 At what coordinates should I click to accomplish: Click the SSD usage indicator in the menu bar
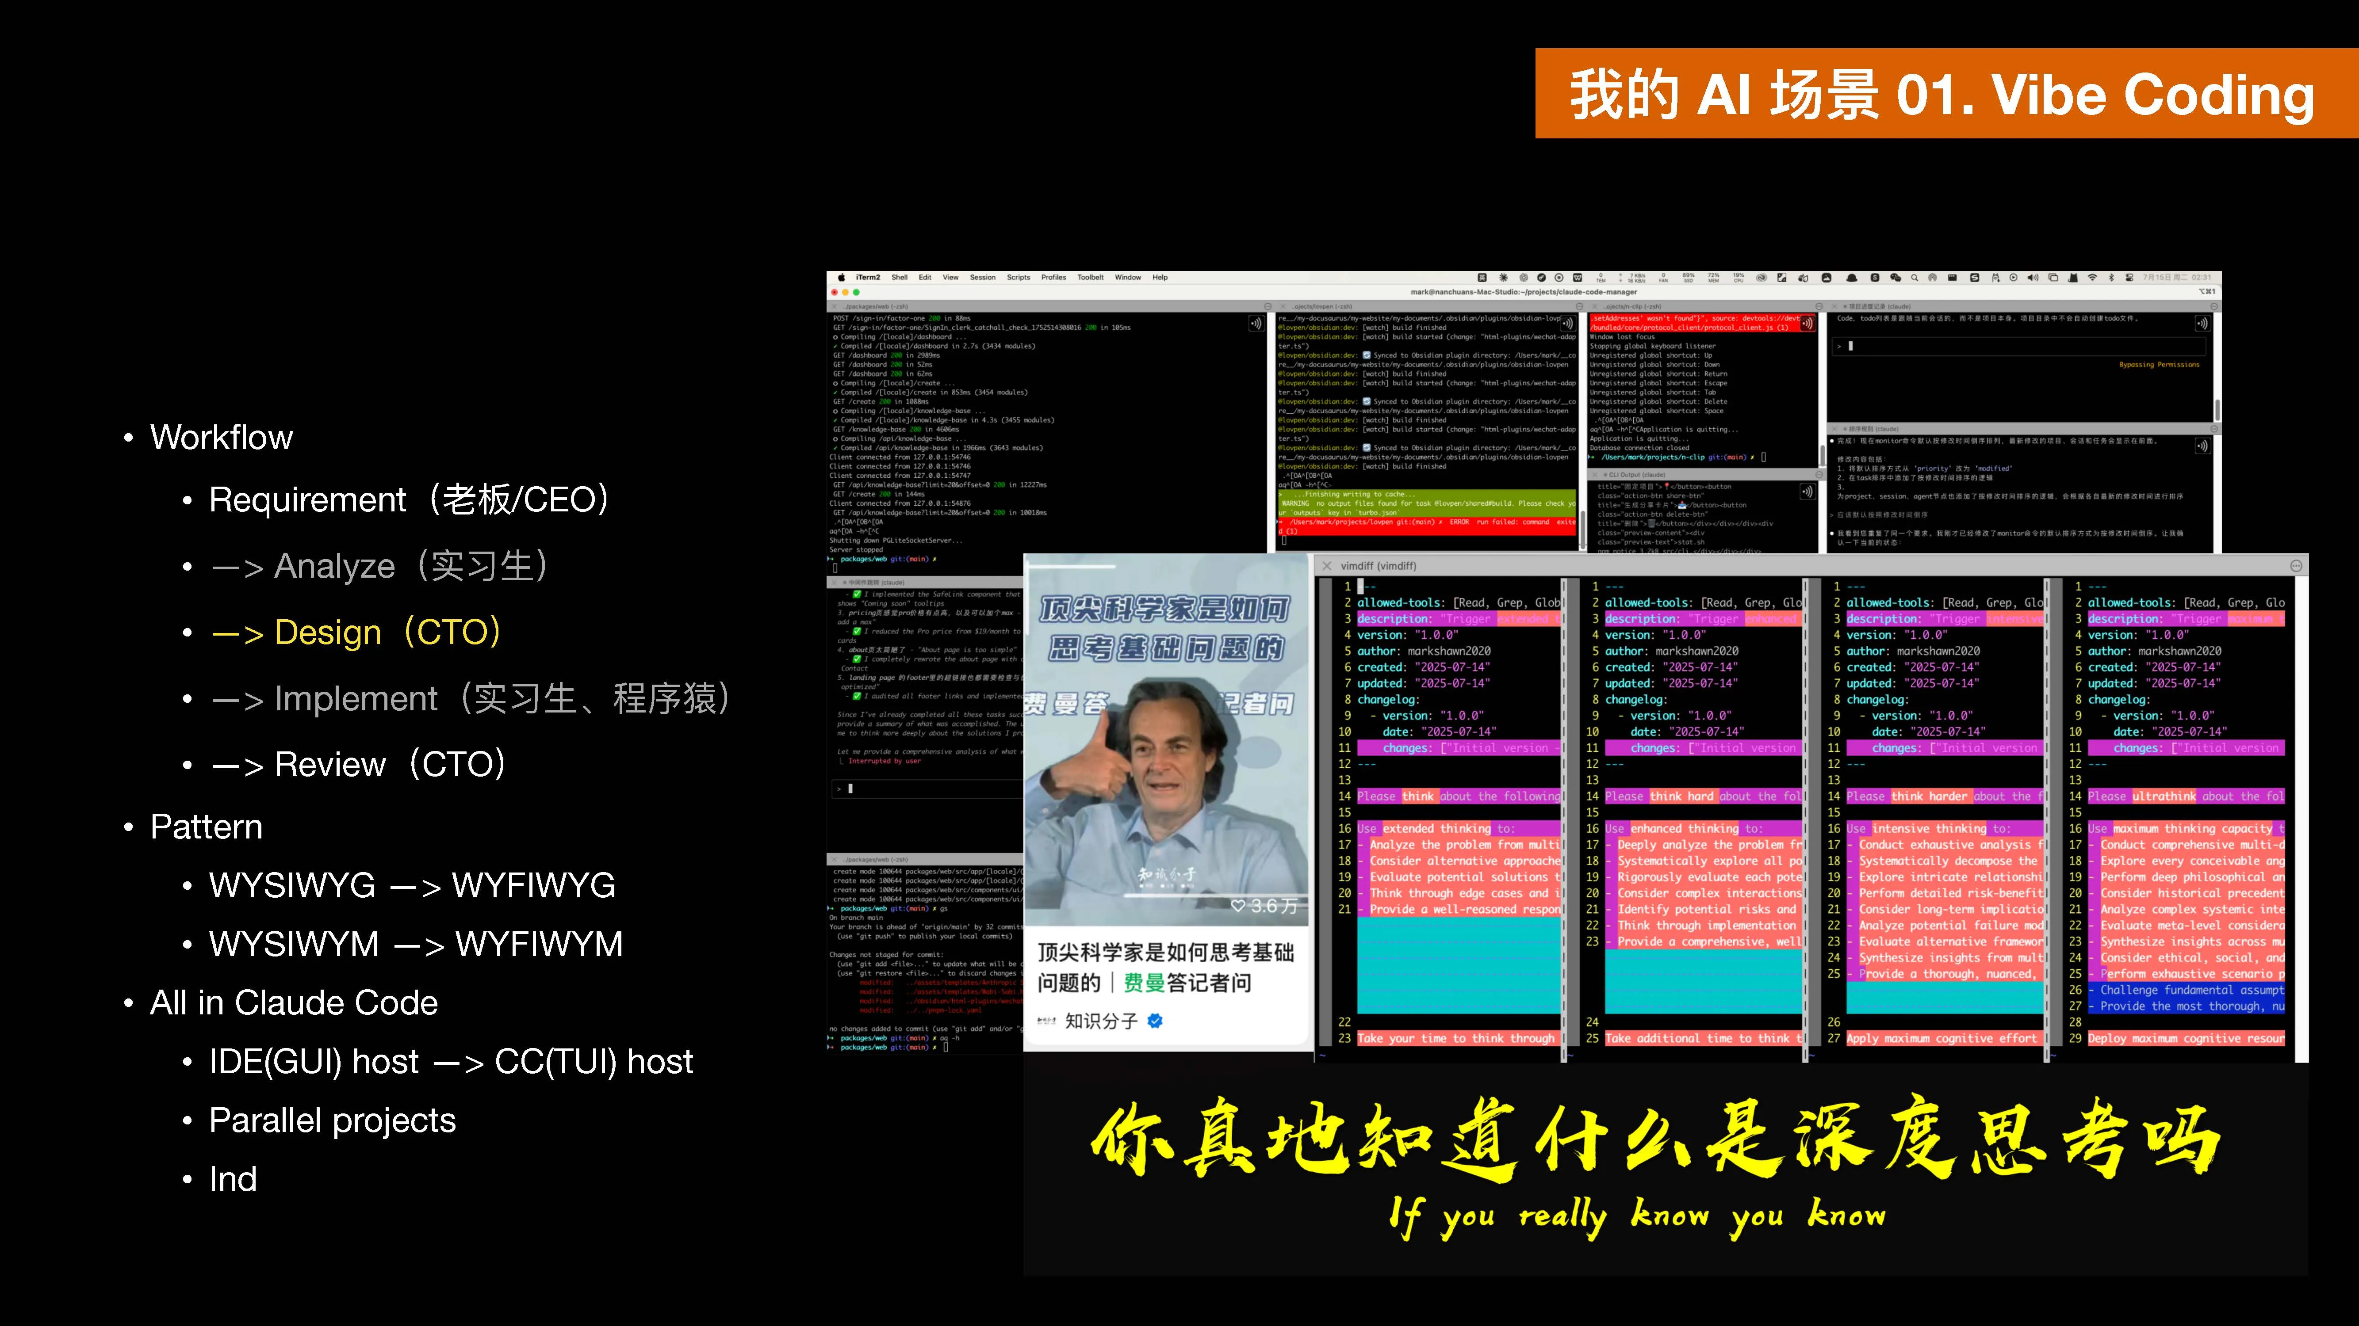(x=1689, y=278)
